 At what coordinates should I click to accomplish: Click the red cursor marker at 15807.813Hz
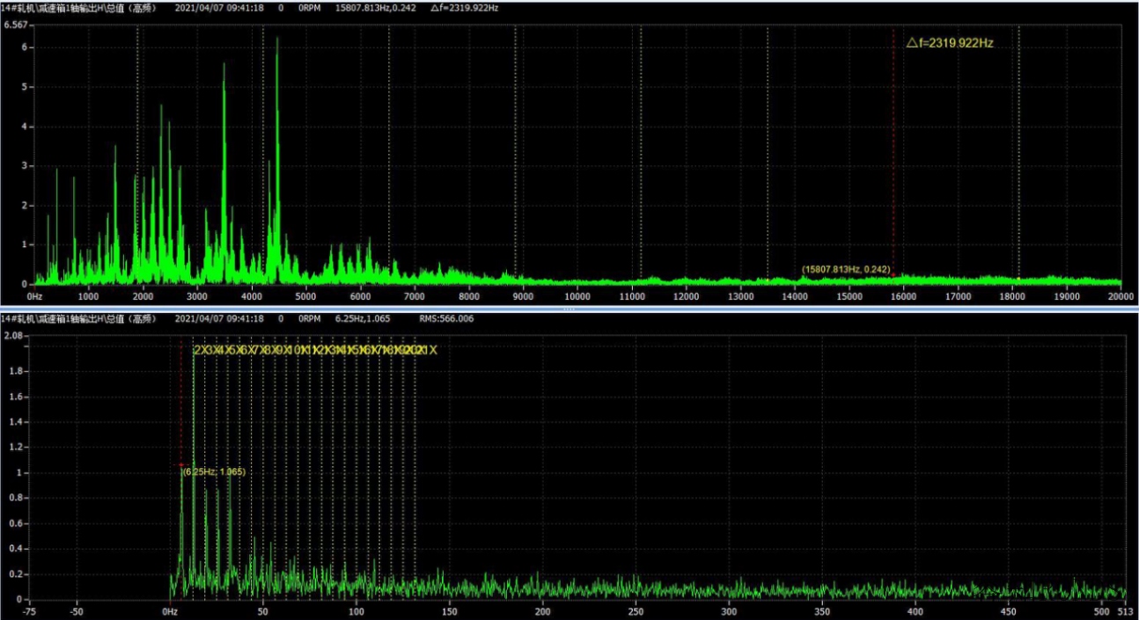[x=893, y=274]
